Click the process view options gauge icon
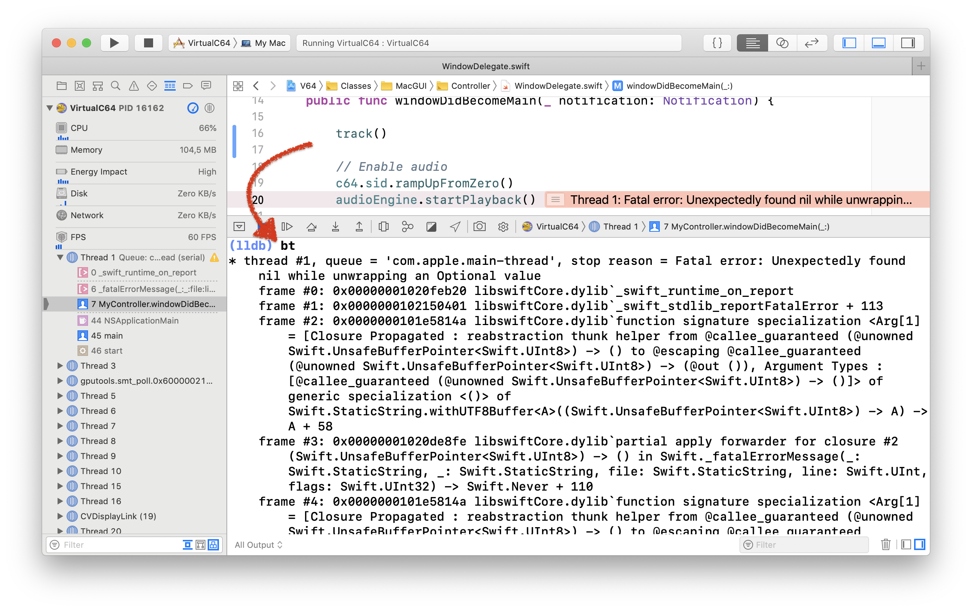This screenshot has width=972, height=611. (x=193, y=108)
